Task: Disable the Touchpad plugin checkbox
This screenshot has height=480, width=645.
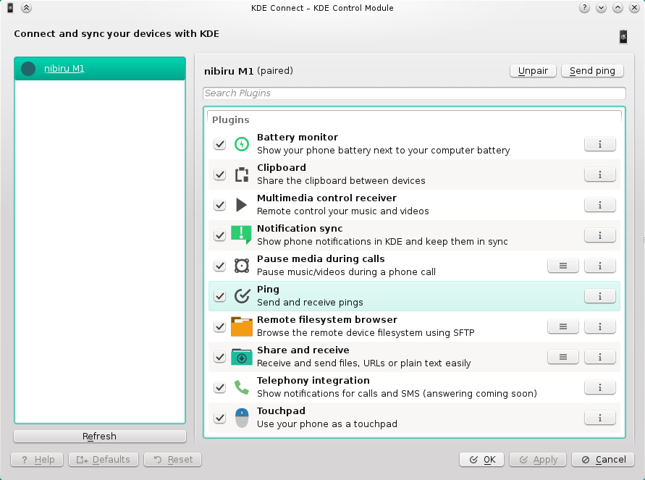Action: [219, 418]
